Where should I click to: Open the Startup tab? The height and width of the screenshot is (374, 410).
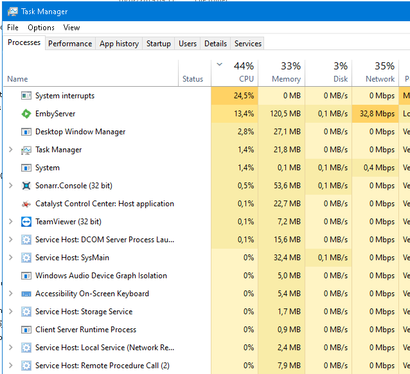158,44
